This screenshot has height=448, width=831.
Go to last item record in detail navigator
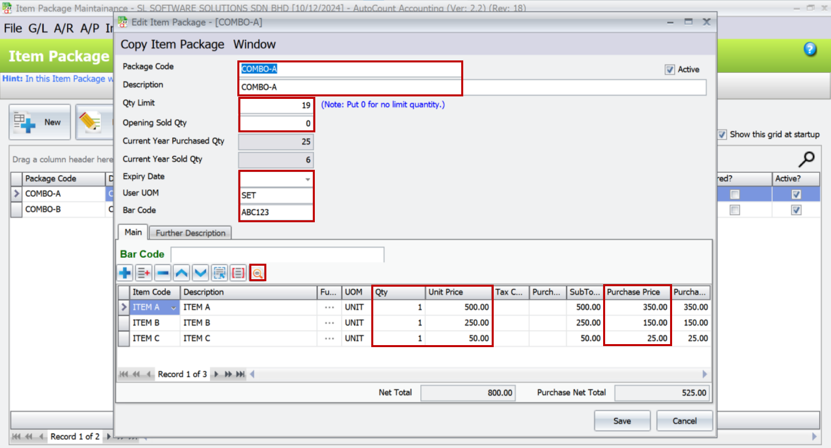tap(240, 374)
